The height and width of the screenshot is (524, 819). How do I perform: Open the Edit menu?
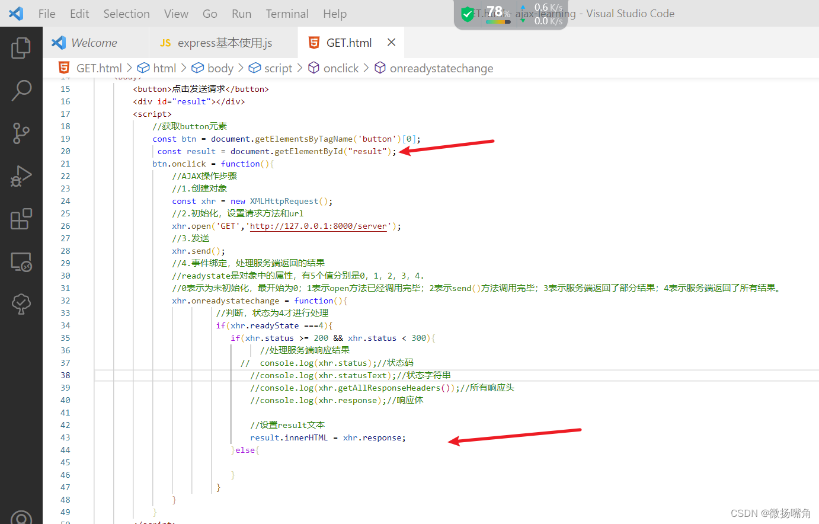(79, 14)
